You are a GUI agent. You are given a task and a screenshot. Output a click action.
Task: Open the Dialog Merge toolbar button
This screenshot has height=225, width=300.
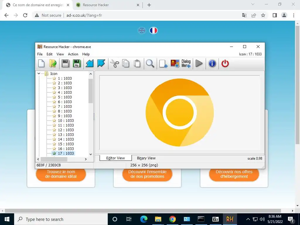[186, 64]
